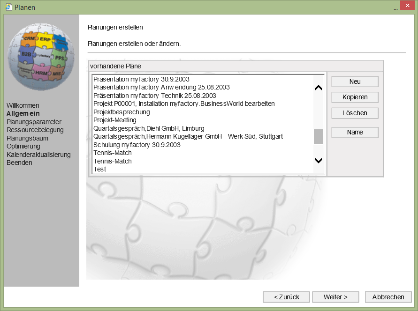Go to the Ressourcebelegung step
418x311 pixels.
(35, 130)
